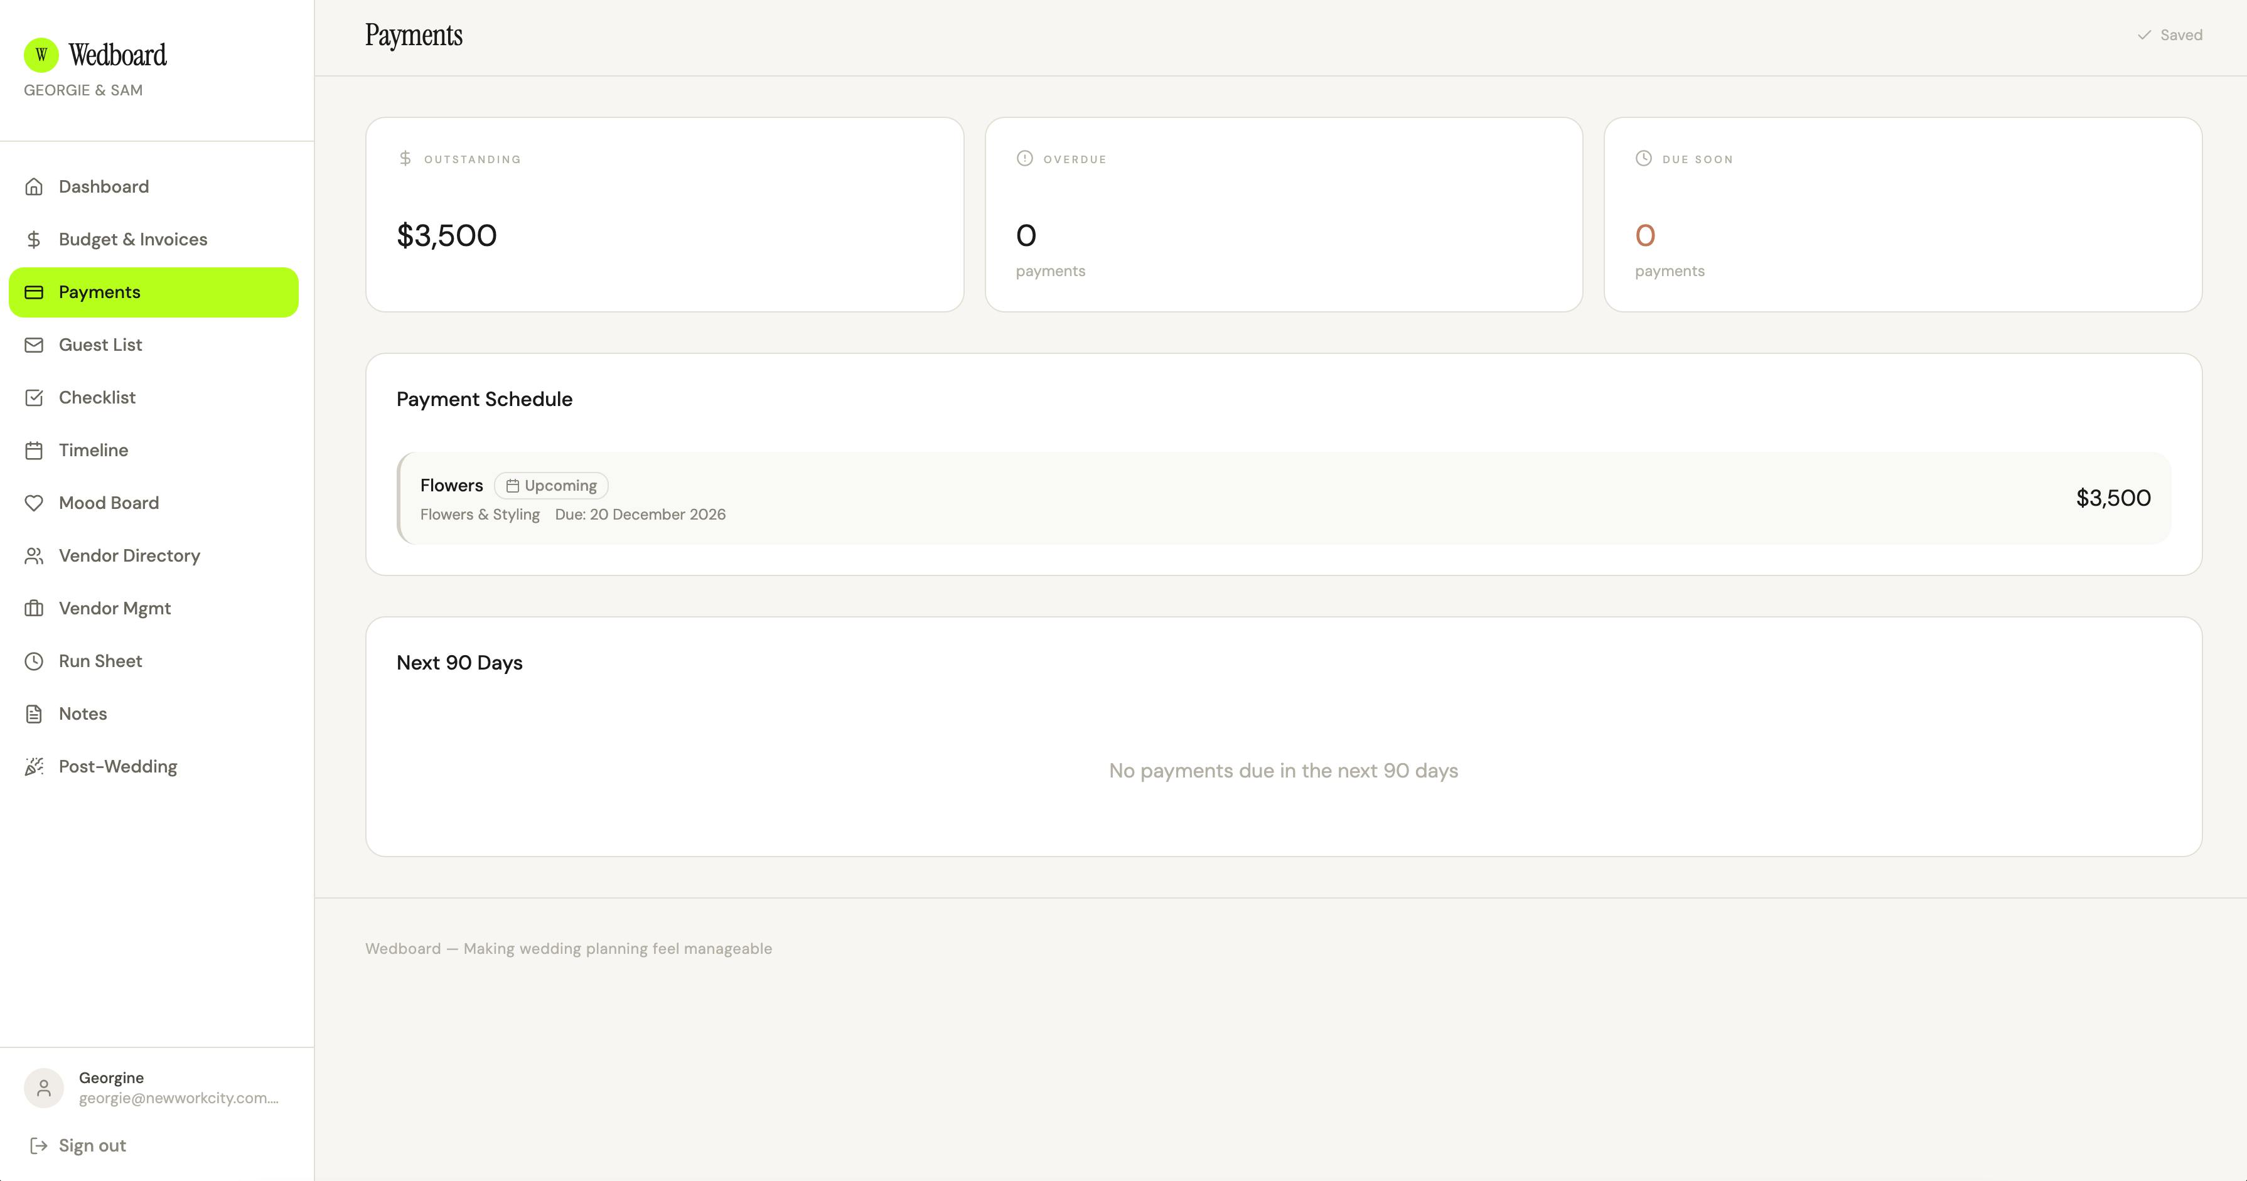Select the Payments menu item
The width and height of the screenshot is (2247, 1181).
pyautogui.click(x=154, y=292)
